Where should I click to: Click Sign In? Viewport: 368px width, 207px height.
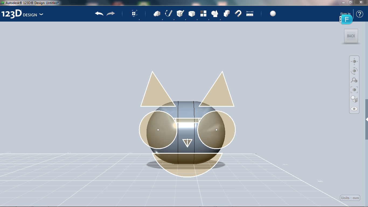(345, 14)
